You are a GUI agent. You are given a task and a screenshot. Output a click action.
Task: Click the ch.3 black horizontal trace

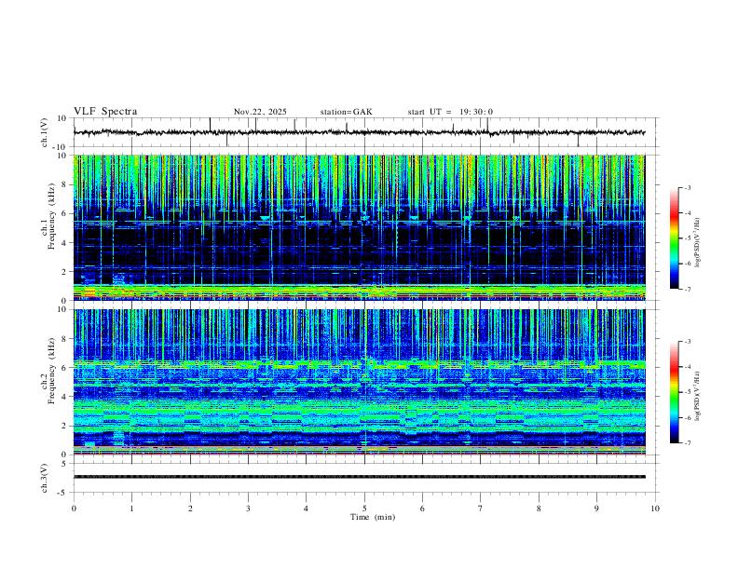pyautogui.click(x=359, y=477)
